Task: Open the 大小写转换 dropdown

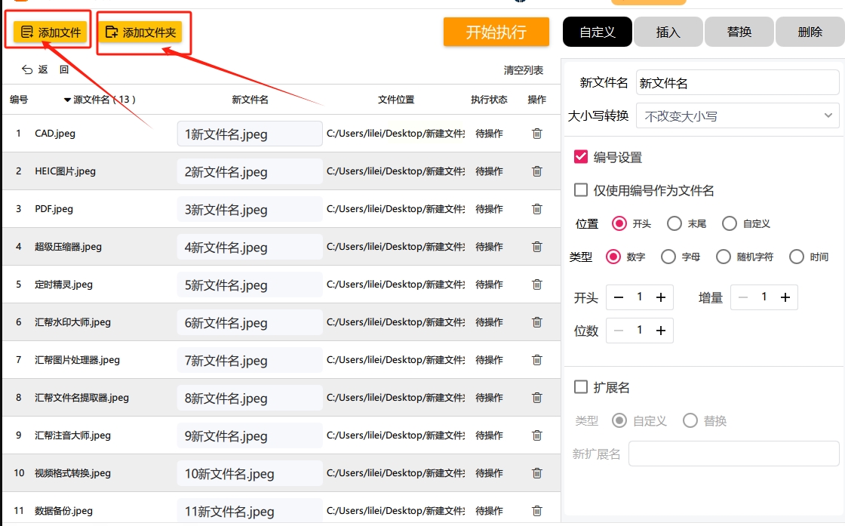Action: click(x=737, y=116)
